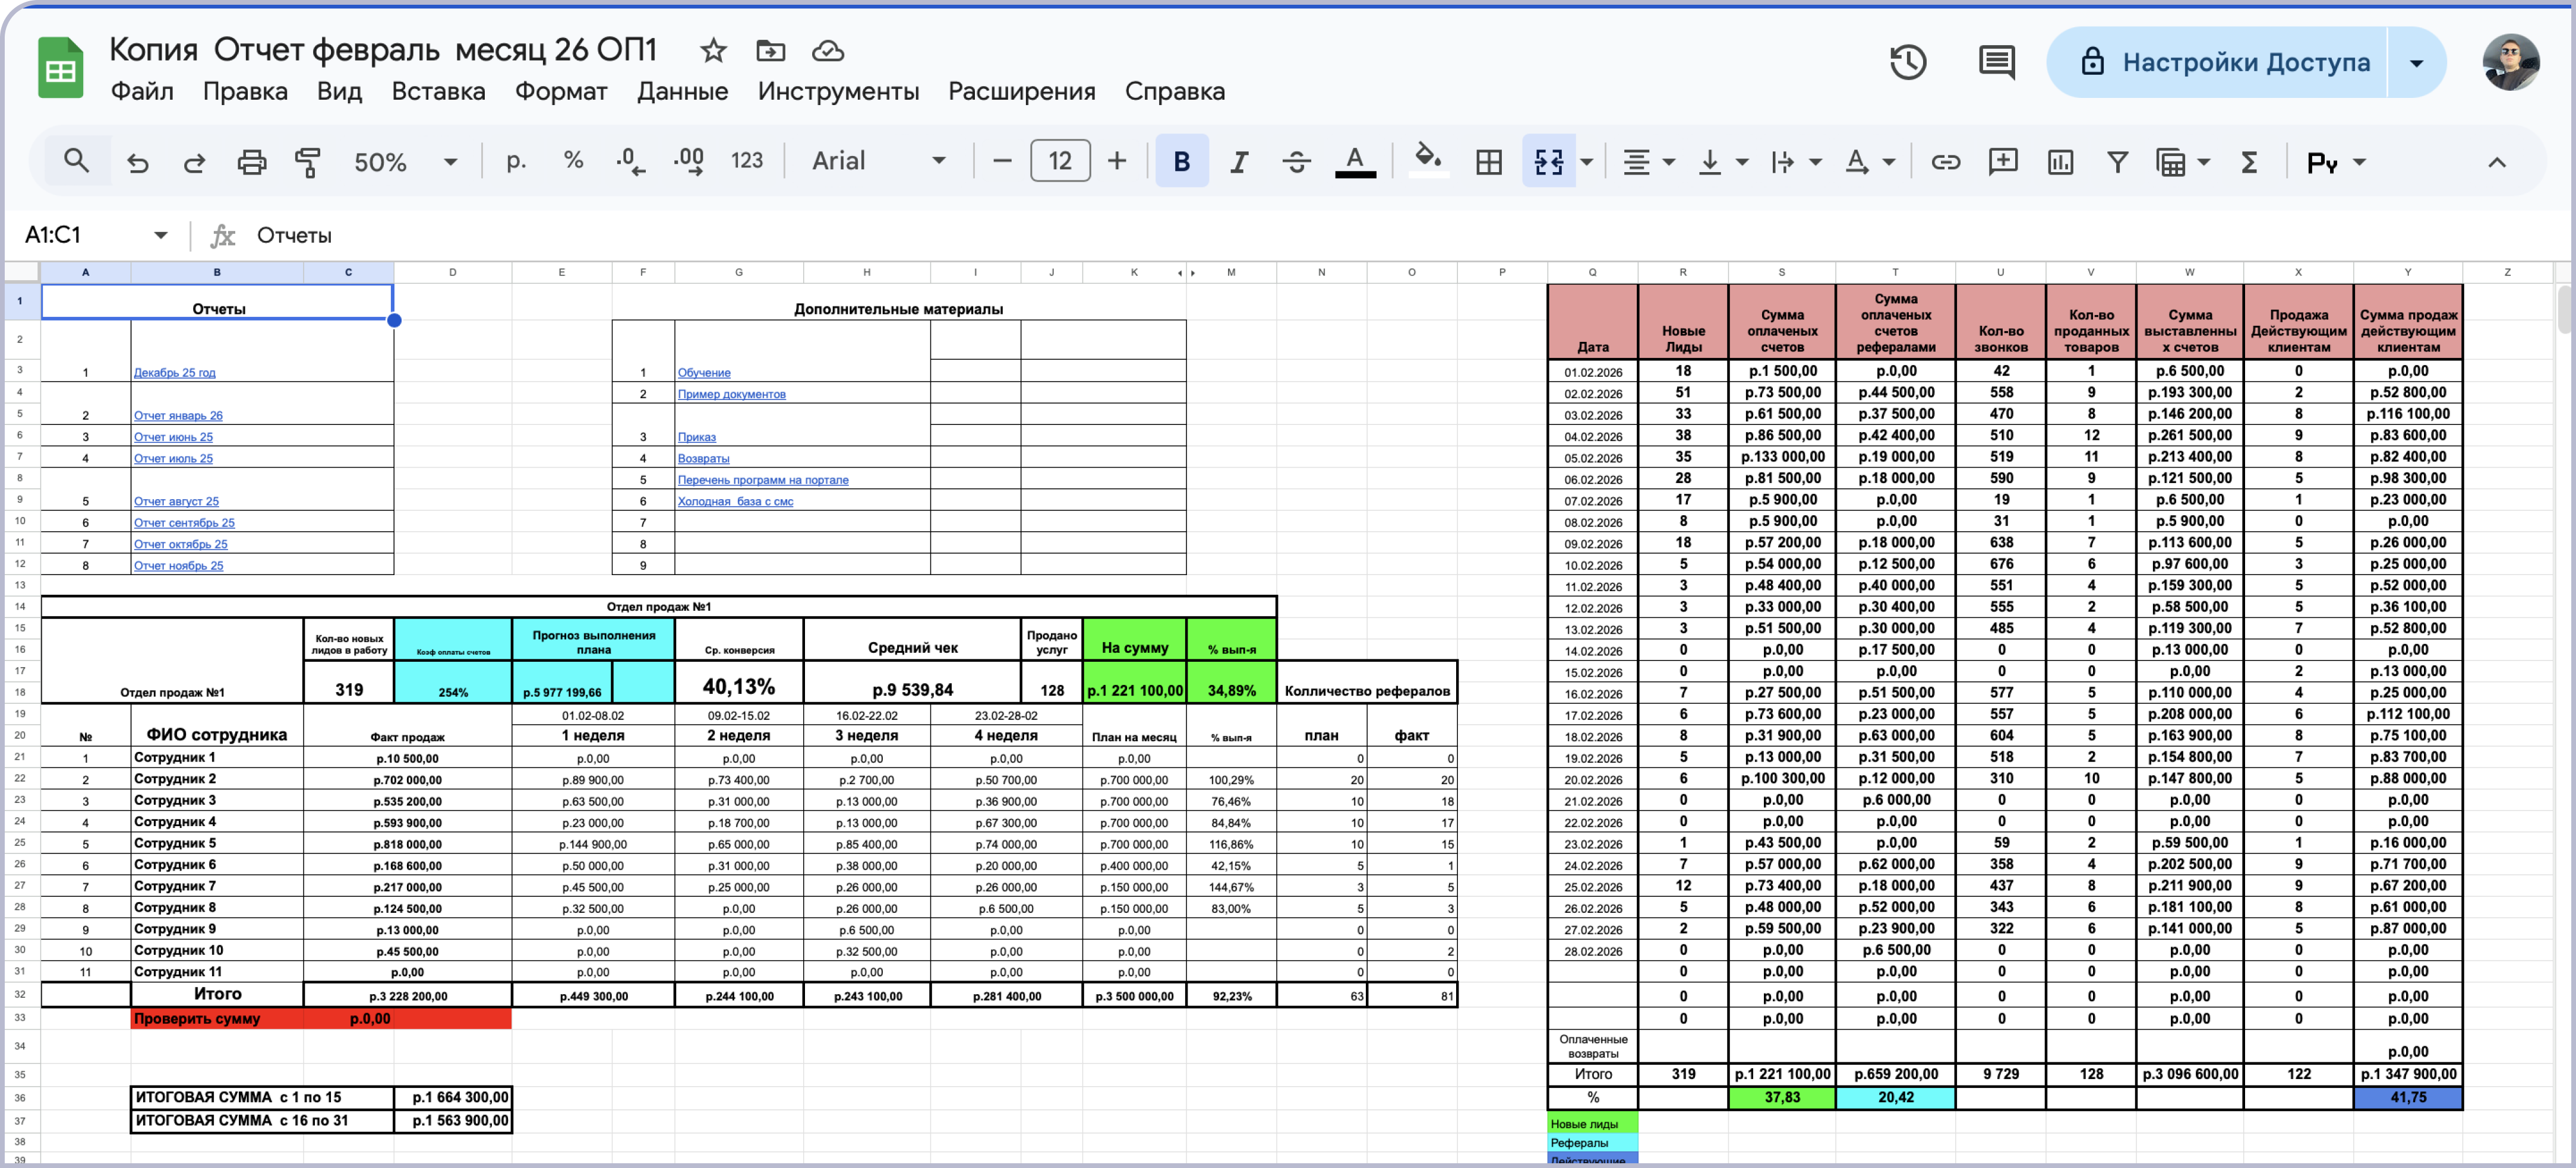The width and height of the screenshot is (2576, 1168).
Task: Click the insert chart icon
Action: pyautogui.click(x=2060, y=162)
